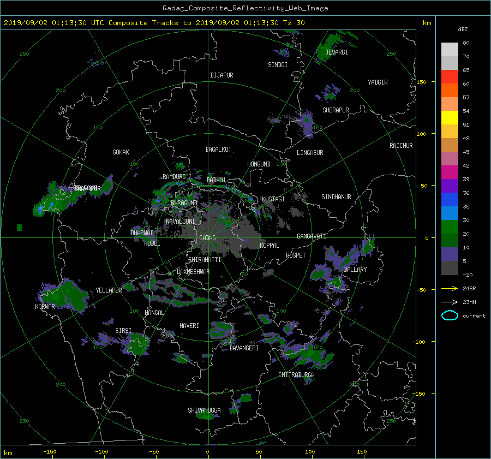Click the GADAG radar center label

207,238
